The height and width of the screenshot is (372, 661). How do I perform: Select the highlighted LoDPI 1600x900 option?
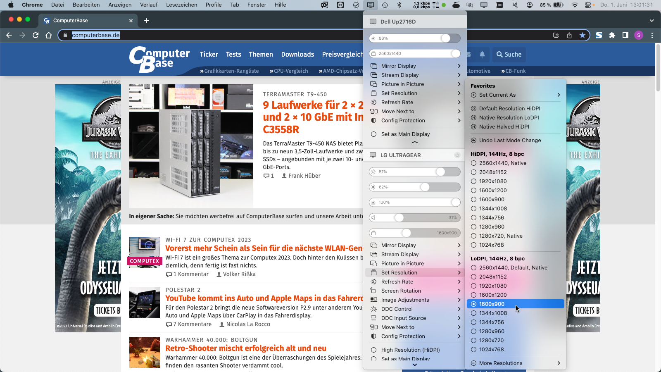(x=515, y=304)
